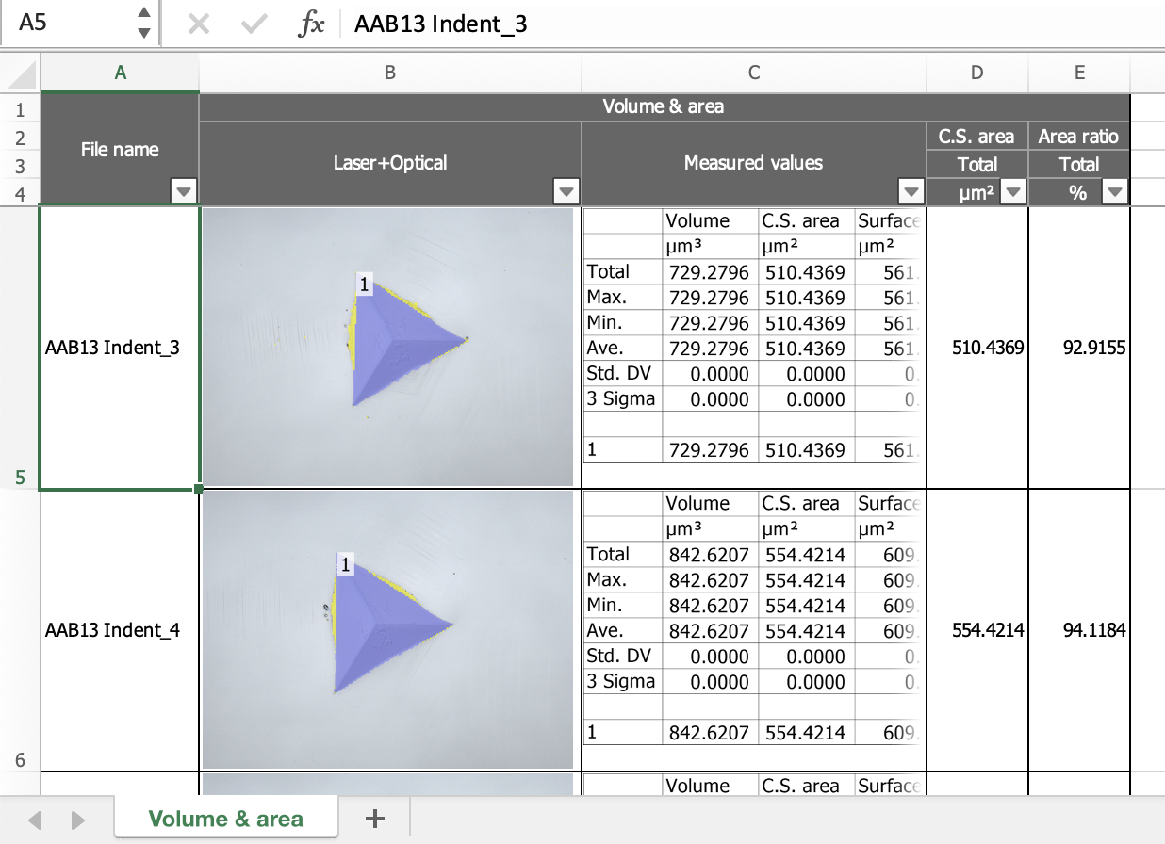Screen dimensions: 1165x844
Task: Expand the % Area ratio filter
Action: click(1114, 193)
